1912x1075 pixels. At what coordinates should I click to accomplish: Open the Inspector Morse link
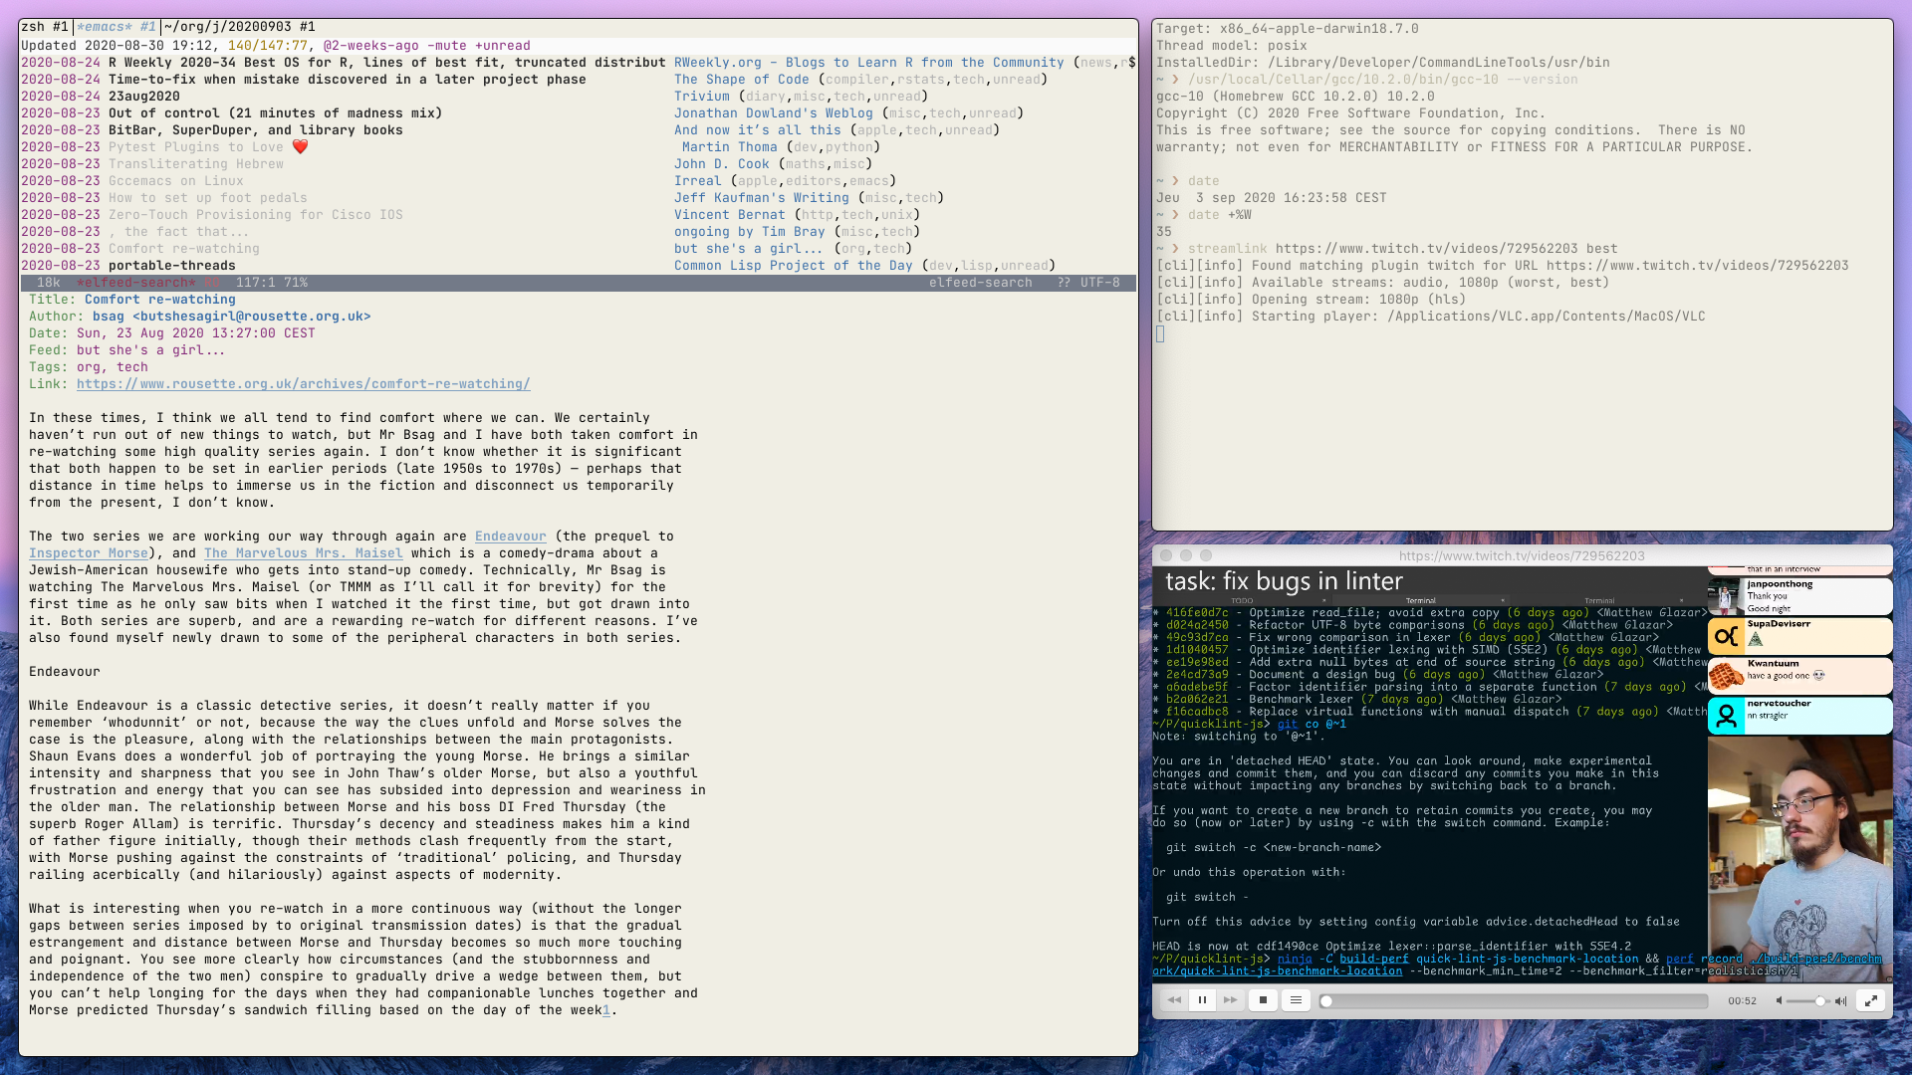coord(89,553)
